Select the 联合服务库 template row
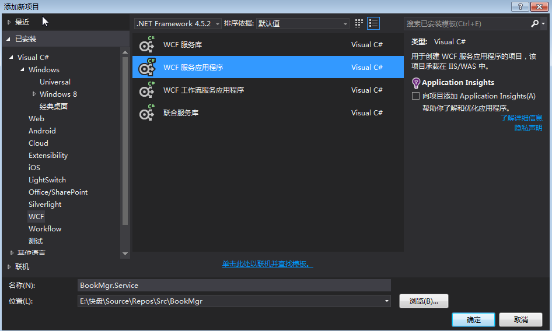Image resolution: width=552 pixels, height=331 pixels. click(x=268, y=113)
